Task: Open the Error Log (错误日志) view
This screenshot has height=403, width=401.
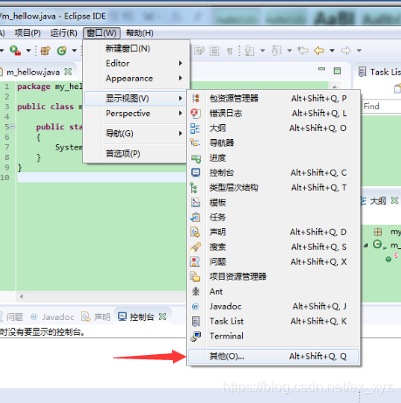Action: pyautogui.click(x=273, y=114)
